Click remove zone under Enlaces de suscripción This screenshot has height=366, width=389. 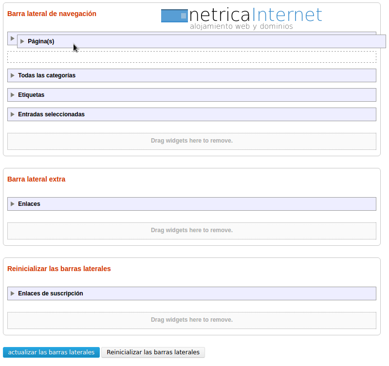(192, 320)
